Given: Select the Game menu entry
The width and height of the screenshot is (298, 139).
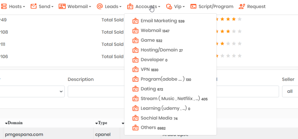Looking at the screenshot, I should [148, 40].
